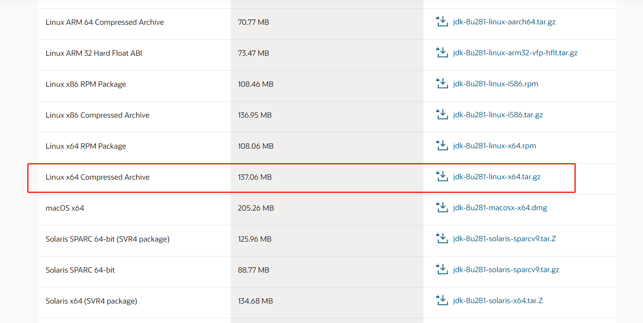Click download icon beside jdk-8u281-solaris-x64.tar.Z
Image resolution: width=643 pixels, height=323 pixels.
(442, 300)
